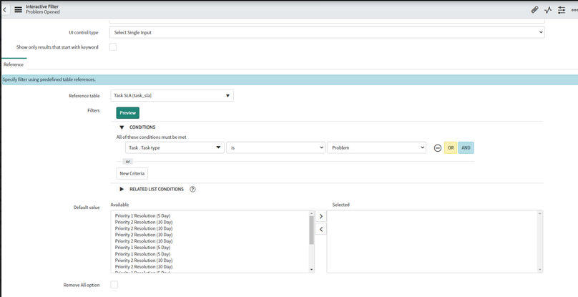Image resolution: width=578 pixels, height=297 pixels.
Task: Remove the Task type condition
Action: click(x=438, y=148)
